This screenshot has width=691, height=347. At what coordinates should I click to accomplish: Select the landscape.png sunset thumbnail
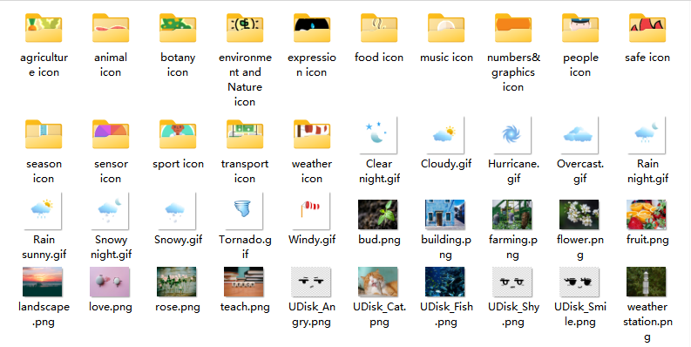click(x=43, y=282)
